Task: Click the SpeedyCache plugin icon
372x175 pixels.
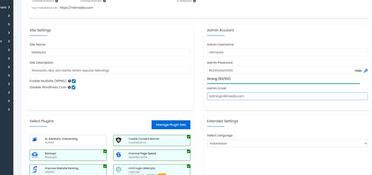Action: (118, 155)
